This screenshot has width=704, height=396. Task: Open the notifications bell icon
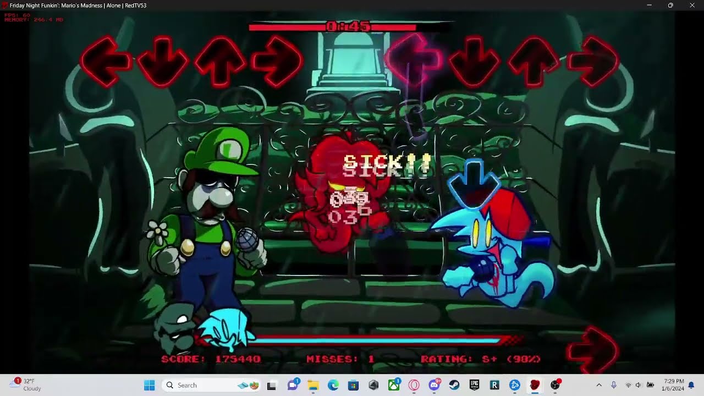tap(691, 386)
